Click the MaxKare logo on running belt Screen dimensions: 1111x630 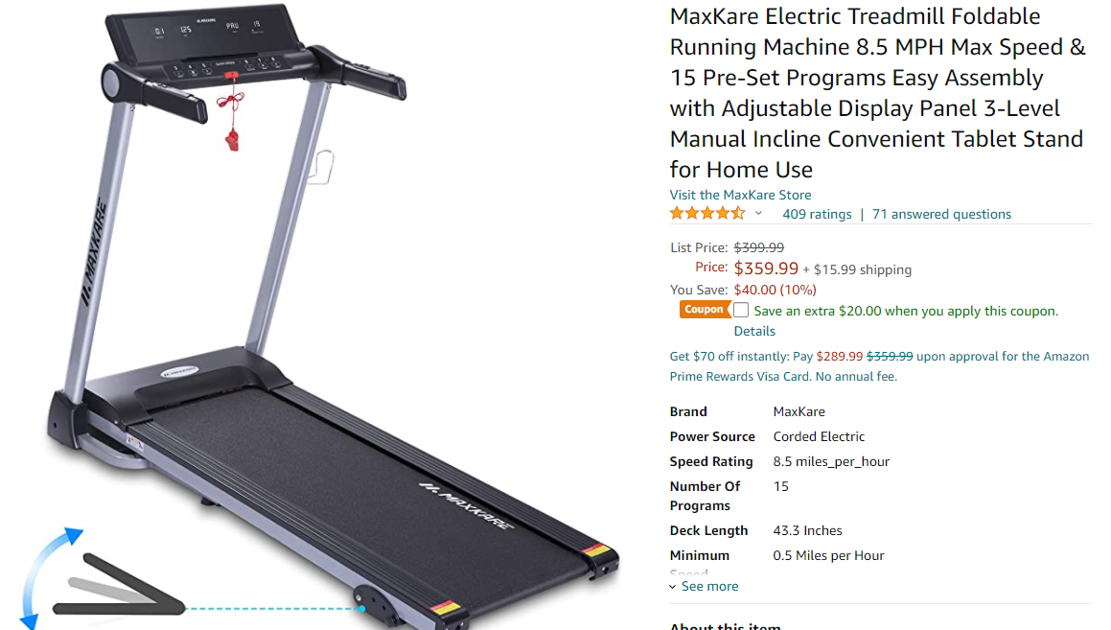[466, 505]
